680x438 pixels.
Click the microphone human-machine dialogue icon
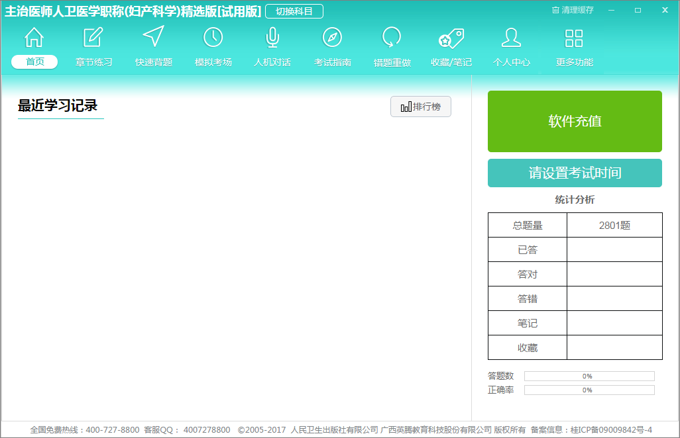click(x=272, y=37)
